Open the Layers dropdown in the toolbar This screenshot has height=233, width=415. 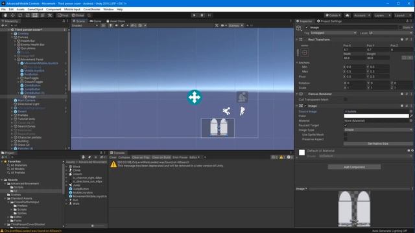(x=382, y=16)
